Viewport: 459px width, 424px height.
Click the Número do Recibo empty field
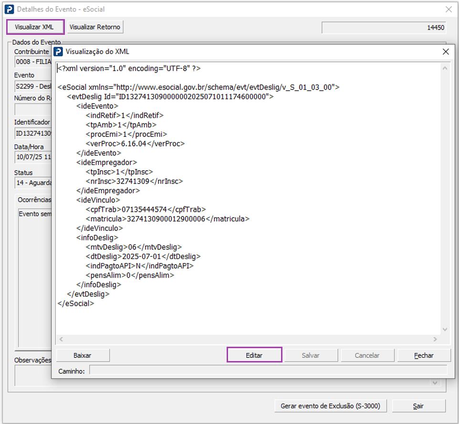[x=33, y=109]
